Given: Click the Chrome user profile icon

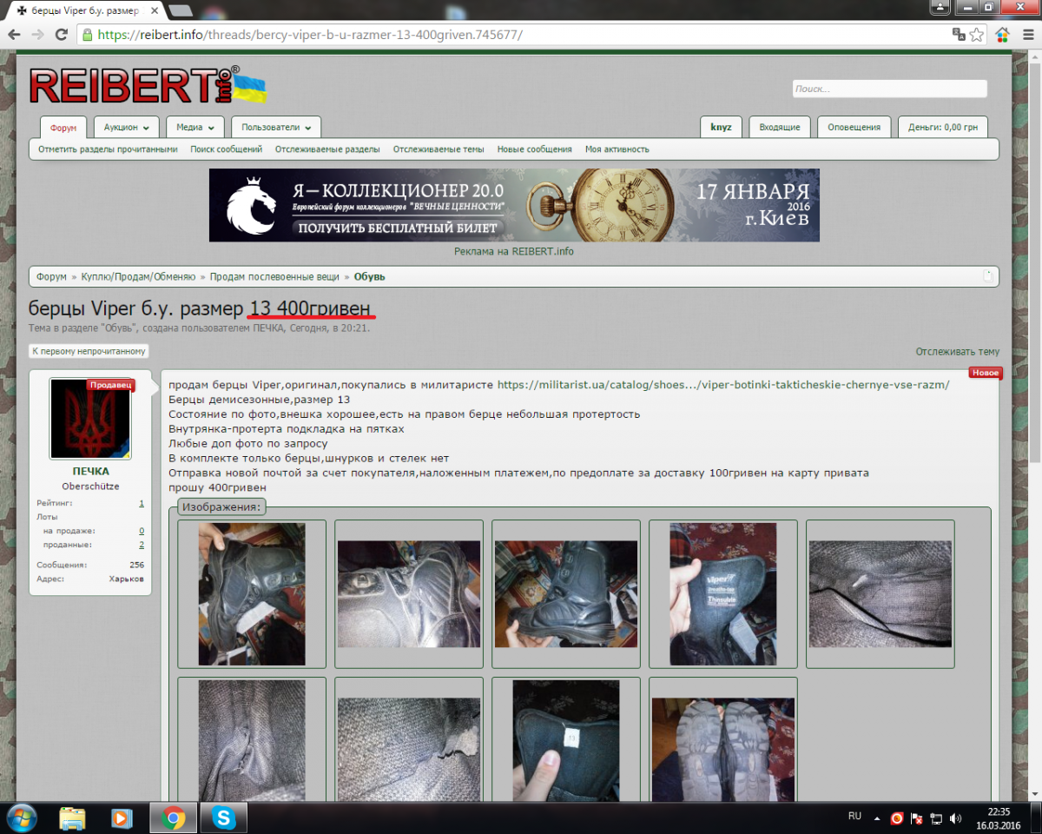Looking at the screenshot, I should click(x=941, y=7).
